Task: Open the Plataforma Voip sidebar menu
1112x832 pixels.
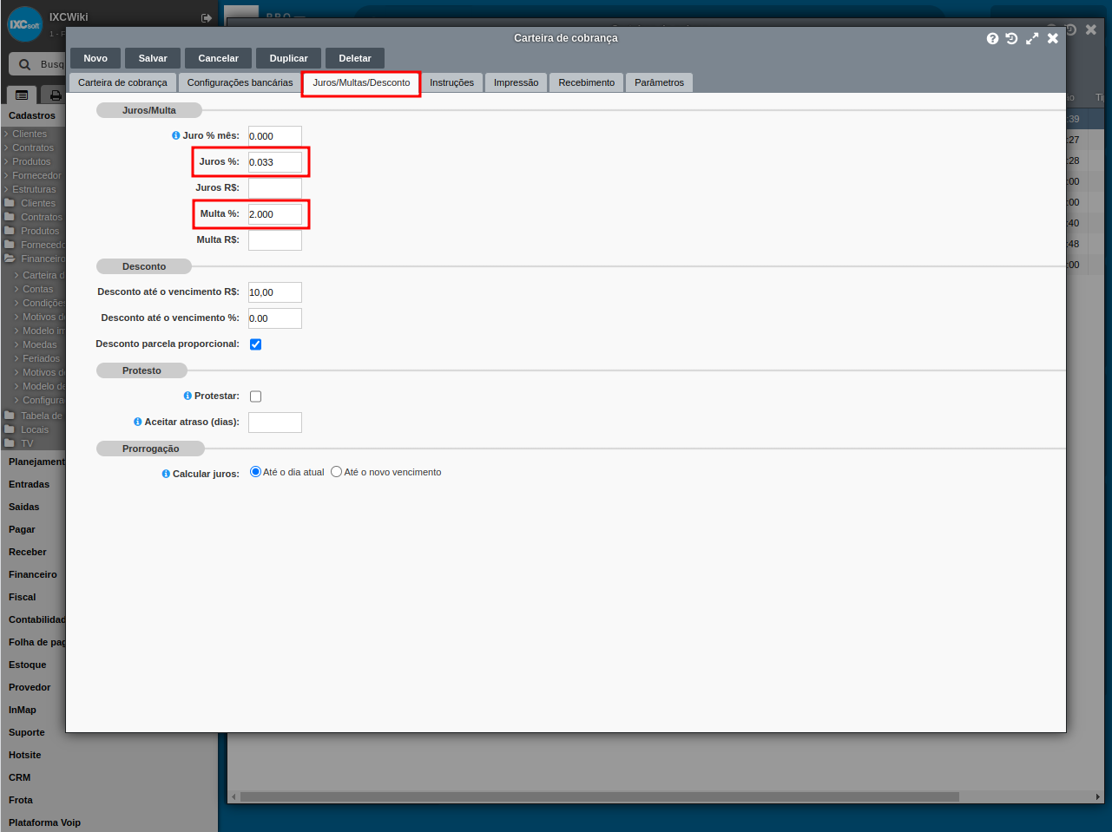Action: pyautogui.click(x=44, y=822)
